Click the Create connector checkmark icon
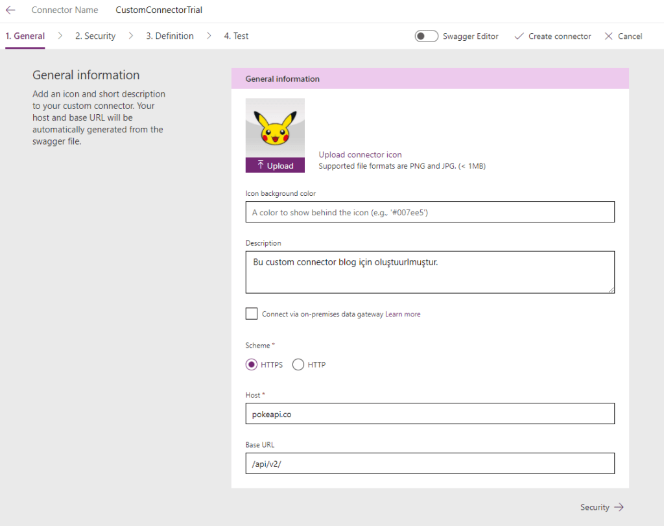Viewport: 664px width, 526px height. click(519, 36)
